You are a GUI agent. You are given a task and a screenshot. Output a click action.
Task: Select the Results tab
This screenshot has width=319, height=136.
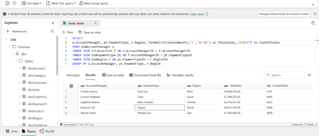[x=90, y=75]
